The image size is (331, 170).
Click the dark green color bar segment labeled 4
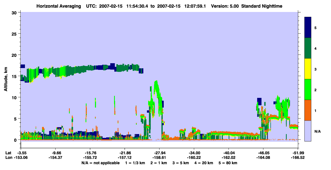(308, 48)
